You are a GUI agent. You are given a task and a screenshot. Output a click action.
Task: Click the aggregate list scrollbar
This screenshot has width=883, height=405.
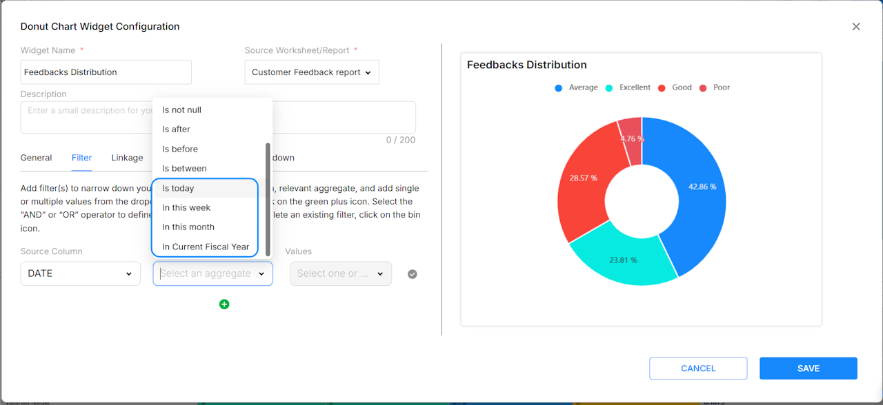click(268, 200)
